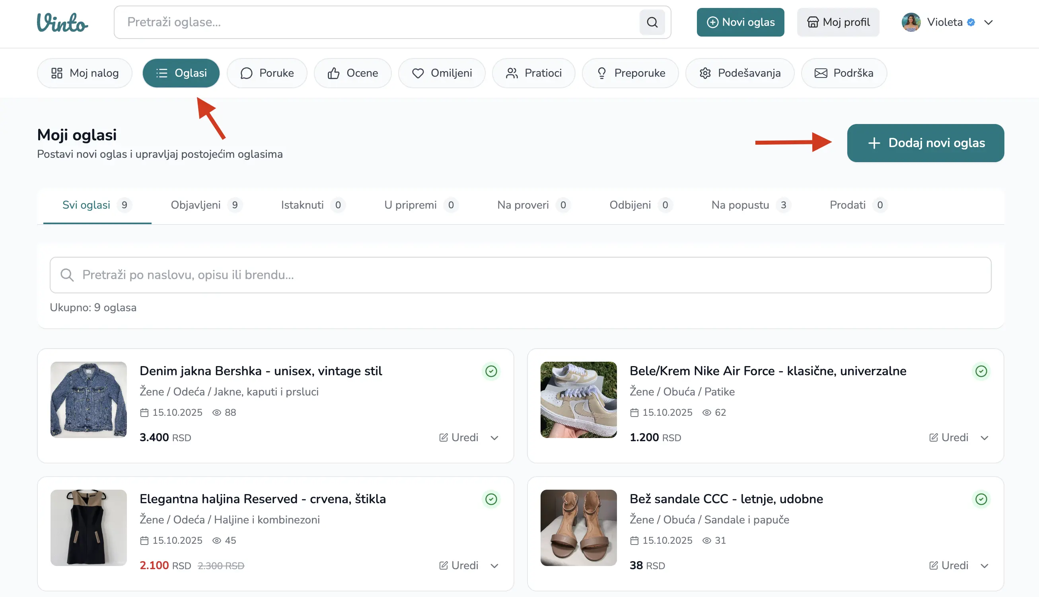Viewport: 1039px width, 597px height.
Task: Click Dodaj novi oglas button
Action: pyautogui.click(x=925, y=143)
